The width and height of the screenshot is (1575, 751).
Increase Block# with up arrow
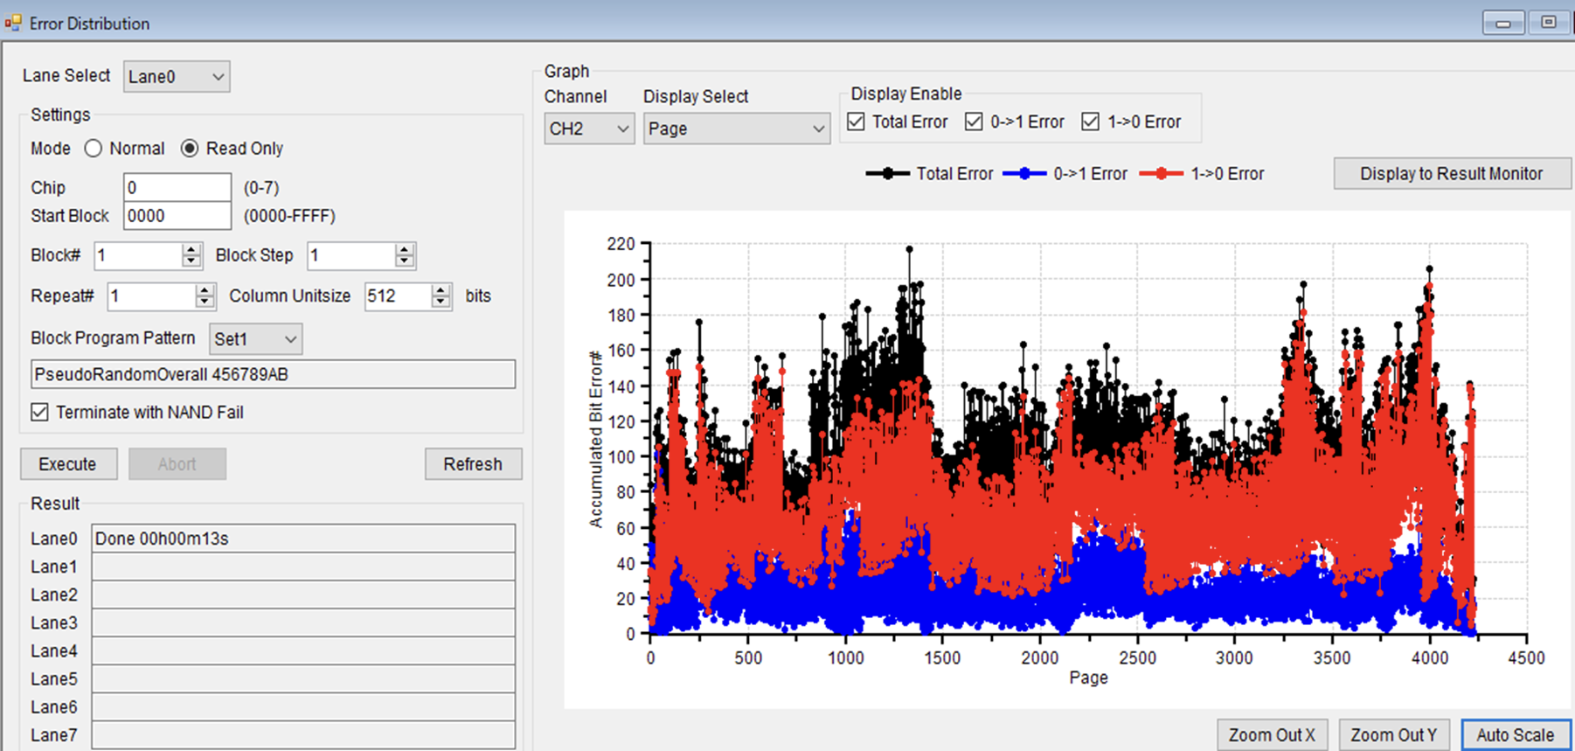click(191, 250)
